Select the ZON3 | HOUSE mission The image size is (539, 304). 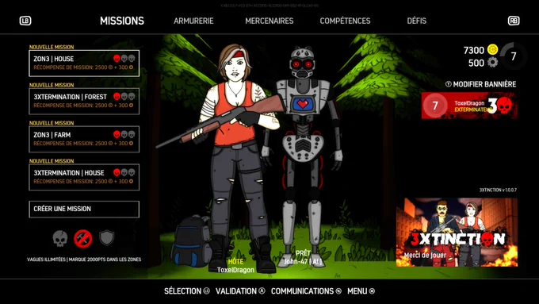coord(84,63)
